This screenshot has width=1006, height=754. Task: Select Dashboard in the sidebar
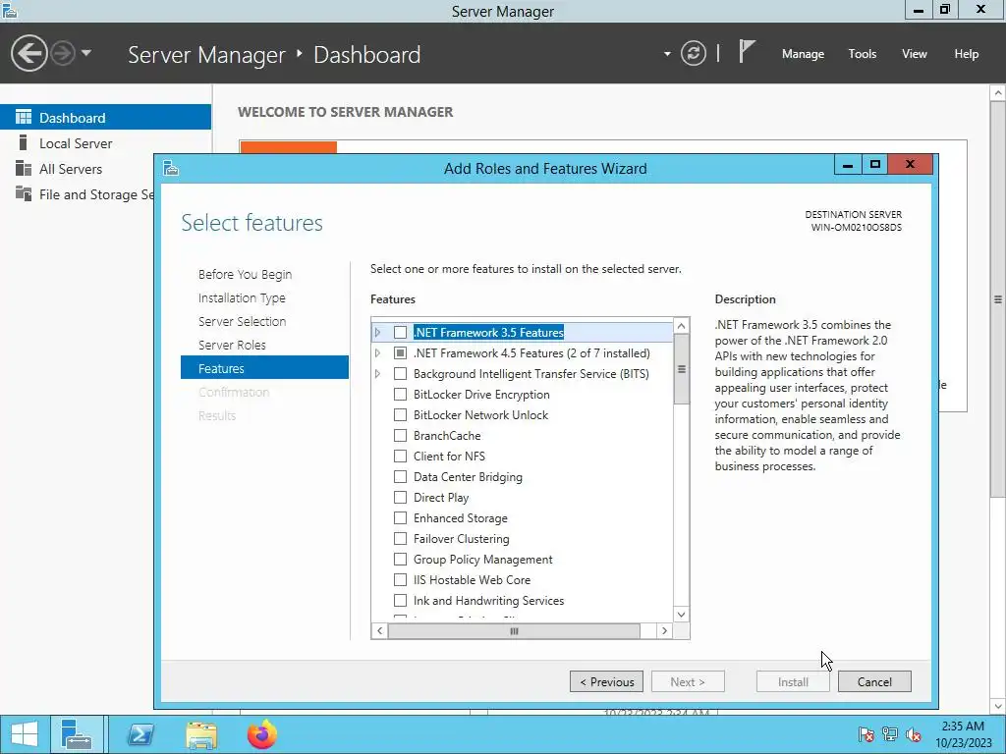pyautogui.click(x=105, y=118)
